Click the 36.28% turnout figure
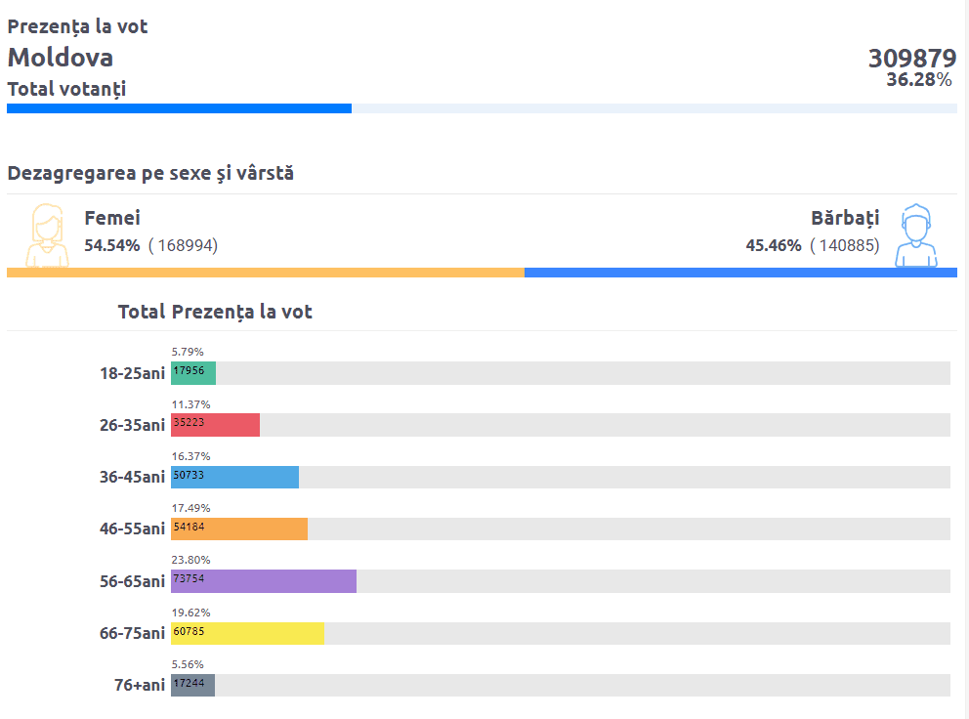The image size is (969, 719). click(x=918, y=80)
